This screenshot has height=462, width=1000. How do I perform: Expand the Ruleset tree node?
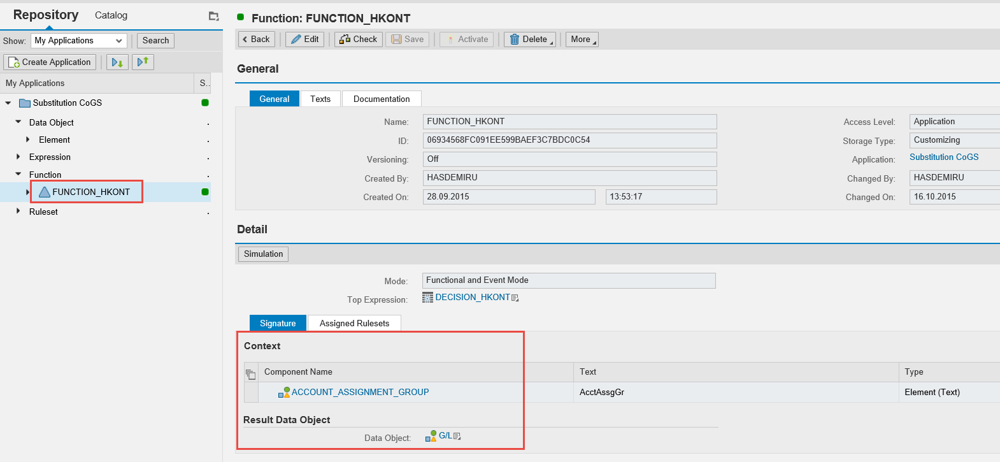click(x=18, y=211)
